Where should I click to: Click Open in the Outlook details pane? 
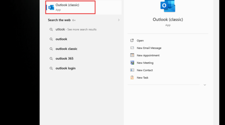140,40
